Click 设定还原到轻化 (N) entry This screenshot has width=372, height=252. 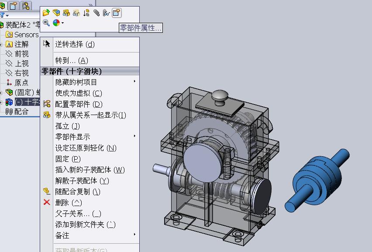coord(90,148)
